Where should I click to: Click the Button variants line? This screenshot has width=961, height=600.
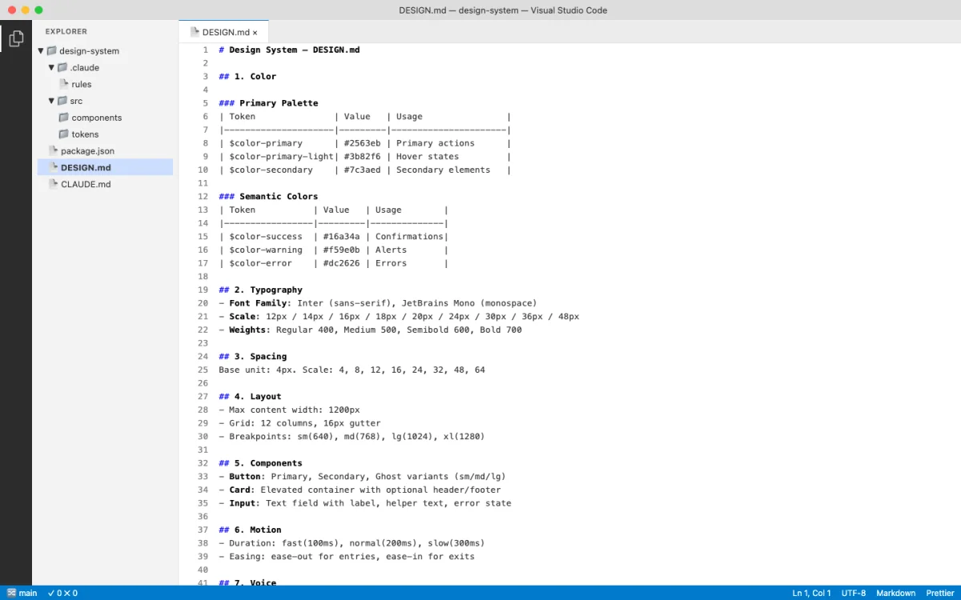(362, 476)
